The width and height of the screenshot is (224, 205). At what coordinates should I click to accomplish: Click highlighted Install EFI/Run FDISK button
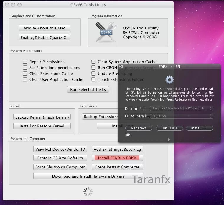tap(117, 158)
